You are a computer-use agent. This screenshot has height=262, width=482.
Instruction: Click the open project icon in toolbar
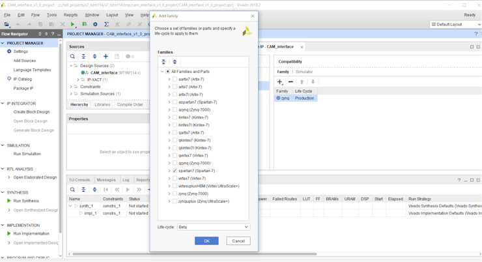7,24
